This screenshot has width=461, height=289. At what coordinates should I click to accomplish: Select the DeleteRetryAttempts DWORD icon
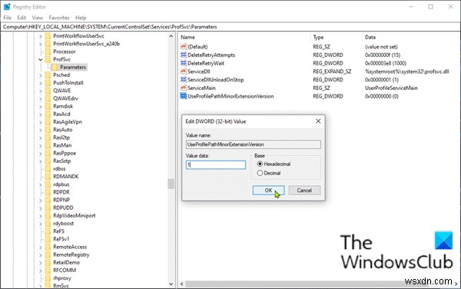(x=184, y=55)
